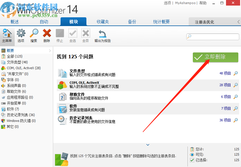The height and width of the screenshot is (167, 241).
Task: Inspect 帮助文件 row magnifier icon
Action: click(x=236, y=97)
